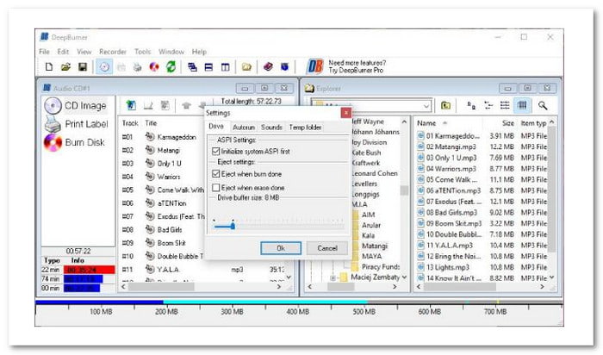Open Explorer using the yellow folder toolbar icon

[x=246, y=67]
